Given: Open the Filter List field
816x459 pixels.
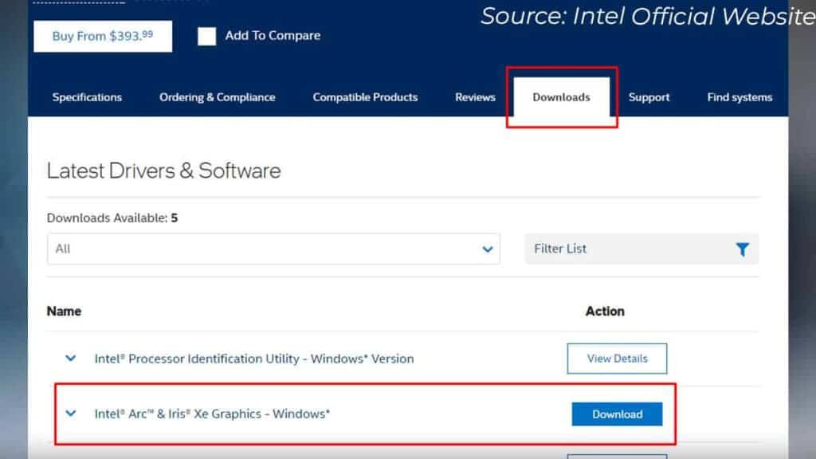Looking at the screenshot, I should coord(622,249).
